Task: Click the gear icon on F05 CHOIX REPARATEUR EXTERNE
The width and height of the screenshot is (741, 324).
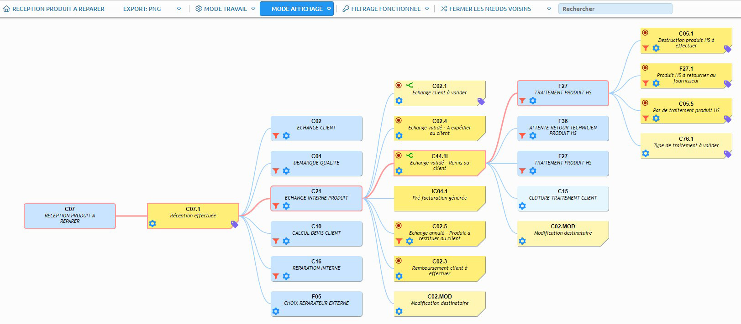Action: tap(276, 311)
